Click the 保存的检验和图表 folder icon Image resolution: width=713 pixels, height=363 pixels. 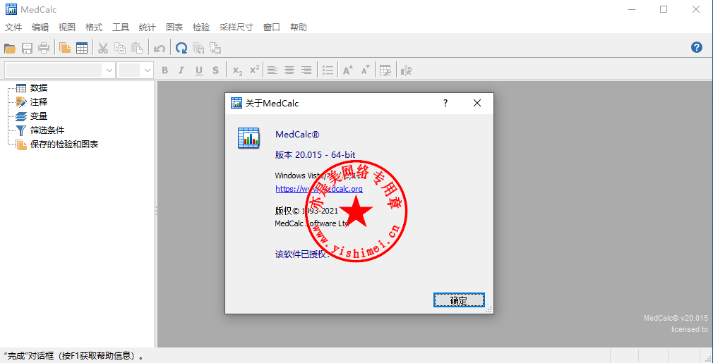(x=21, y=144)
